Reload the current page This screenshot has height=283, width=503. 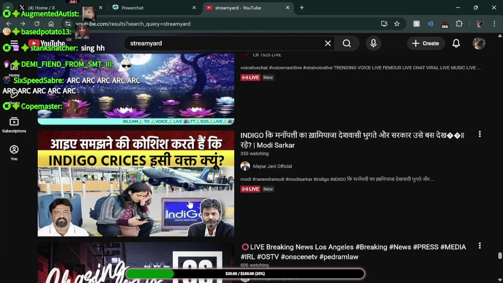tap(37, 24)
